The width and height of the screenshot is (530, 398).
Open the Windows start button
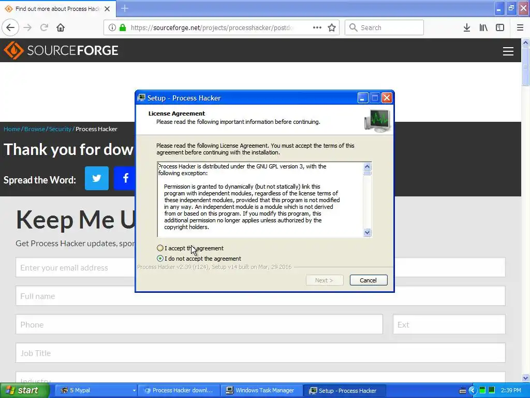coord(24,391)
